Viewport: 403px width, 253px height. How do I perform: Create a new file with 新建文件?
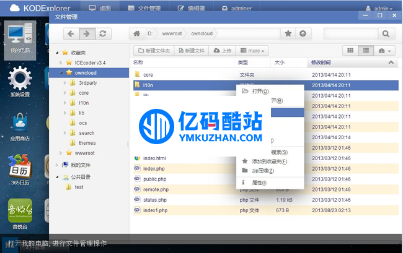[192, 51]
